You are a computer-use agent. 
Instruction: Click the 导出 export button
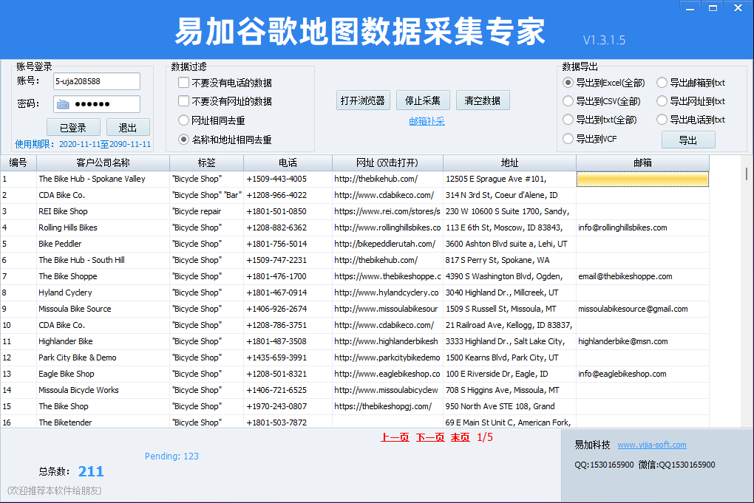coord(688,140)
